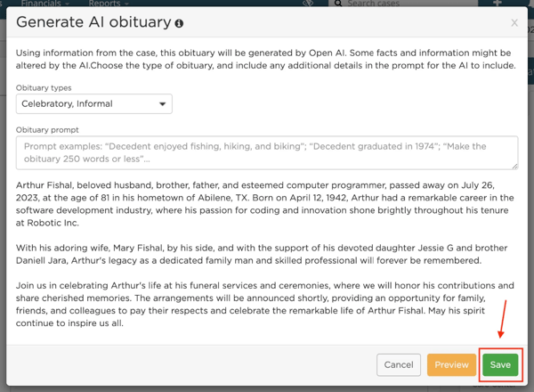The width and height of the screenshot is (534, 392).
Task: Click the caret arrow on Celebratory, Informal selector
Action: [x=163, y=104]
